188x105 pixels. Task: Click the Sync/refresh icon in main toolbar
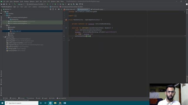pyautogui.click(x=6, y=4)
